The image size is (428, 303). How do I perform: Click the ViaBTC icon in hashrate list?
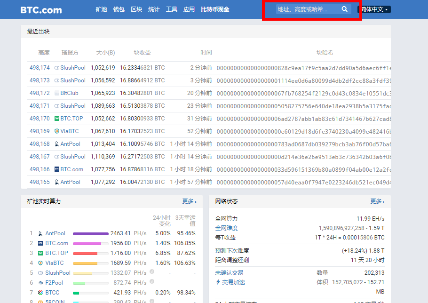[x=40, y=263]
